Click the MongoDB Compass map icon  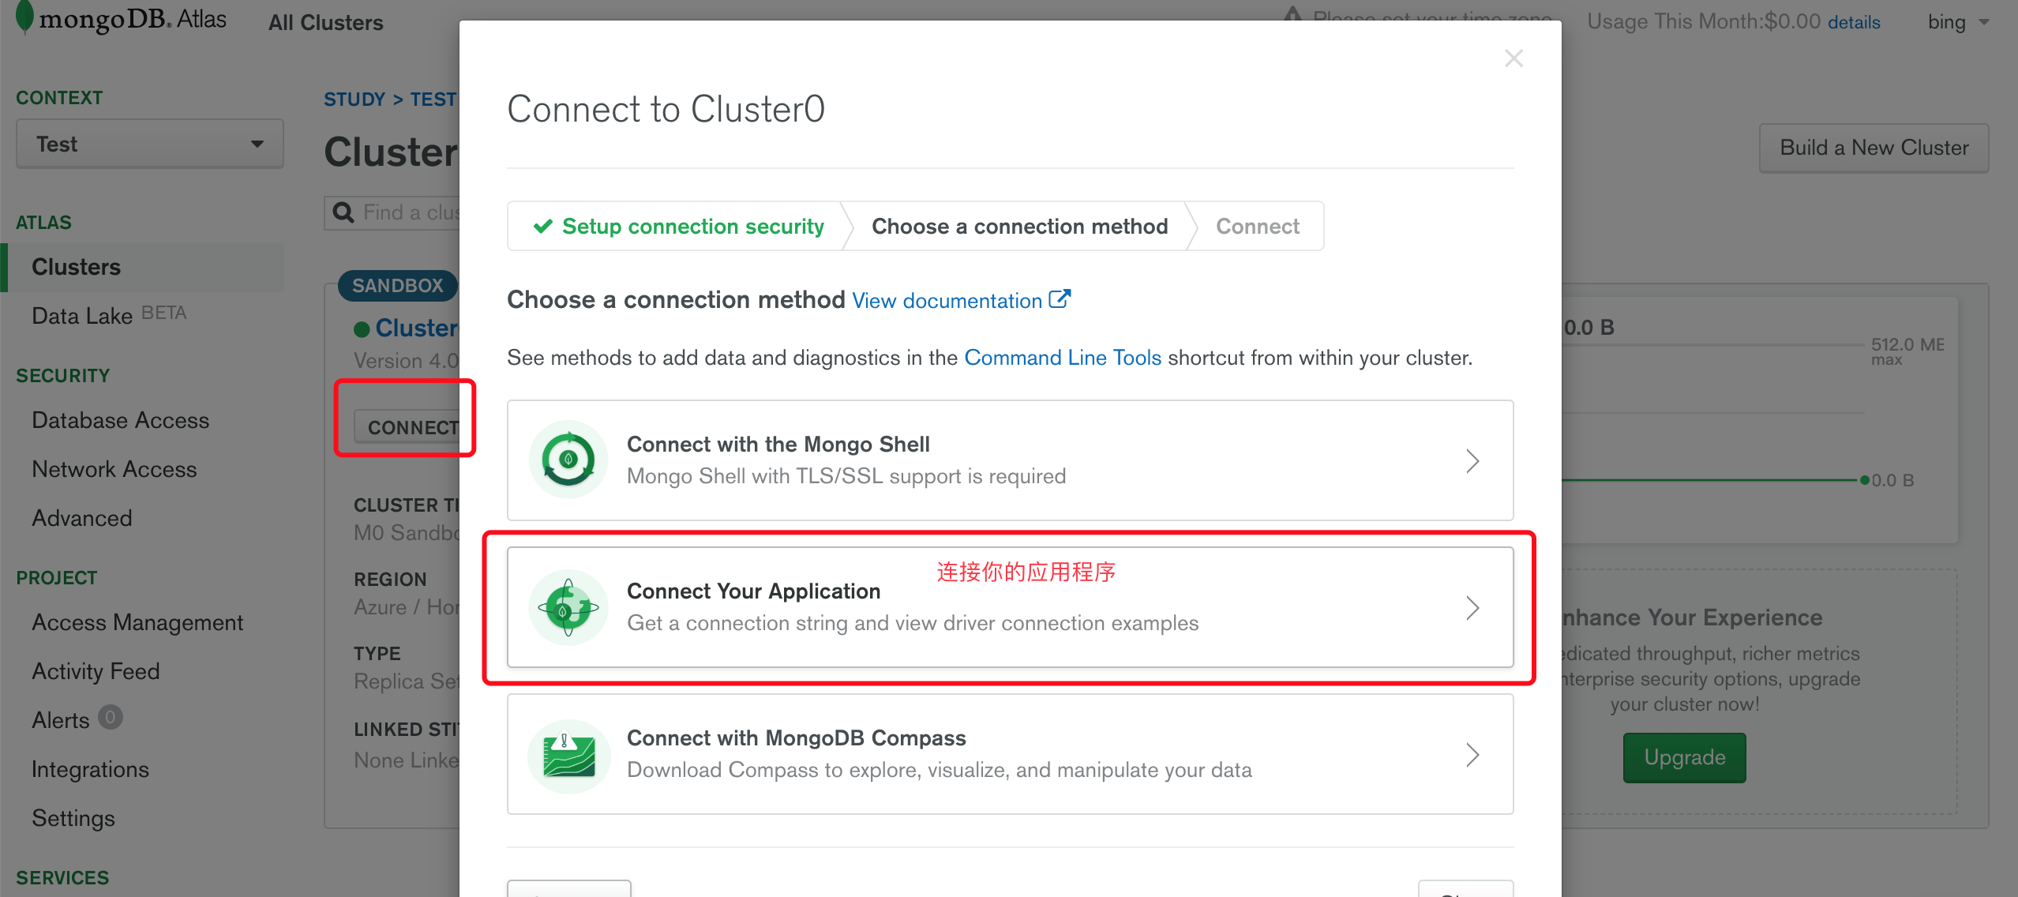coord(568,755)
